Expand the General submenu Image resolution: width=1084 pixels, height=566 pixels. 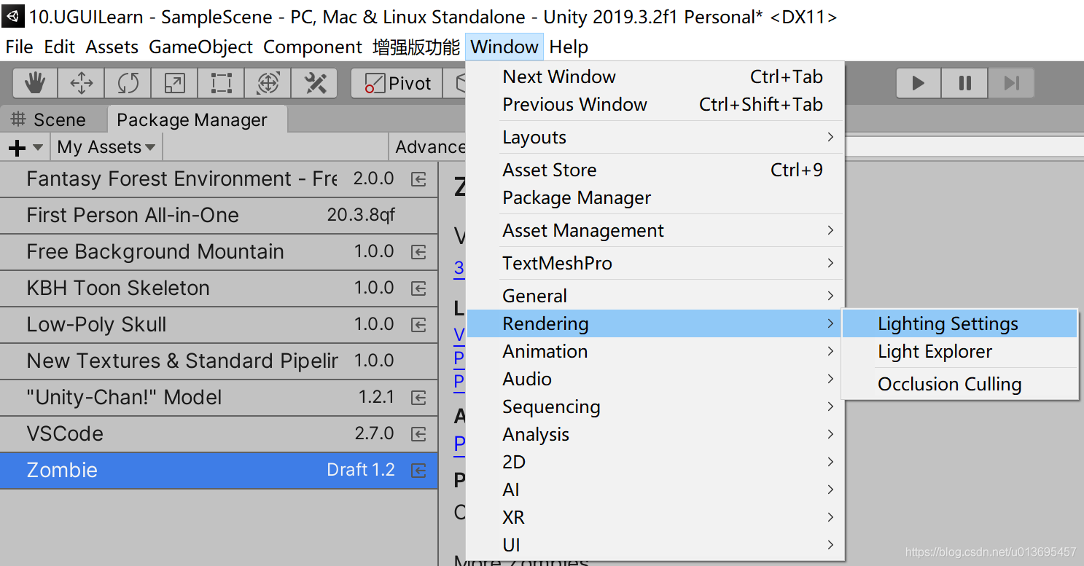[x=655, y=296]
